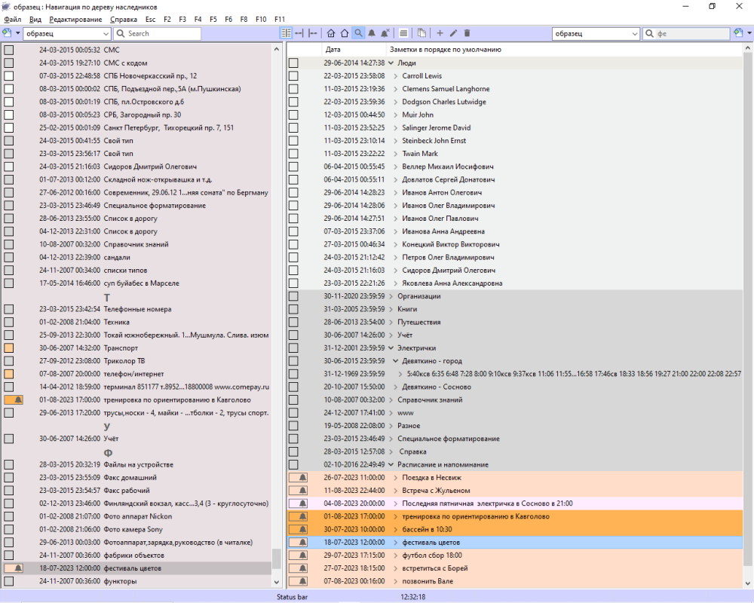Open the left образец database dropdown
The width and height of the screenshot is (754, 603).
(67, 34)
